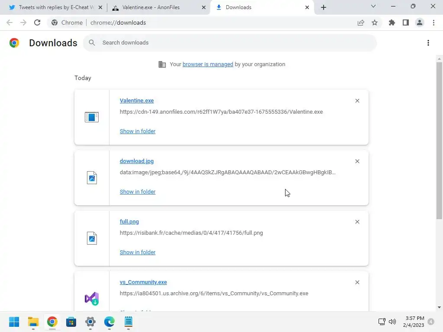Click the data:image/jpeg base64 source text
This screenshot has width=443, height=332.
point(228,172)
